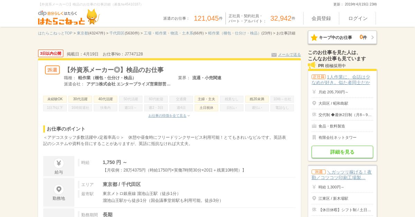Screen dimensions: 415x217
Task: Open 会員登録 in the header
Action: coord(321,18)
